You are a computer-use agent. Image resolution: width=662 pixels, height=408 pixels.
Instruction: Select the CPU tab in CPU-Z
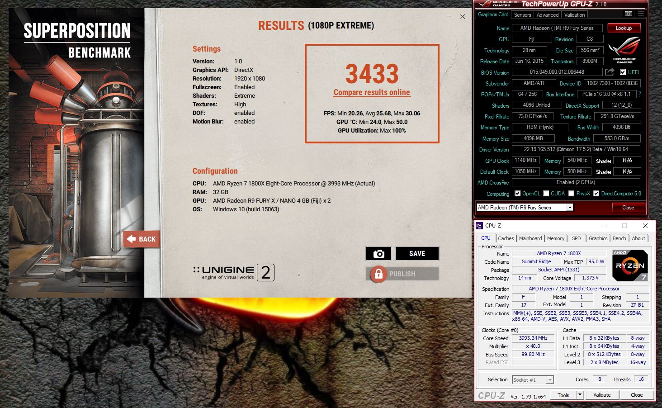(x=486, y=238)
